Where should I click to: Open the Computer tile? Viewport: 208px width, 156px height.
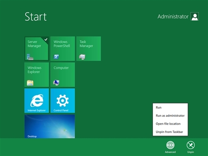click(x=62, y=74)
